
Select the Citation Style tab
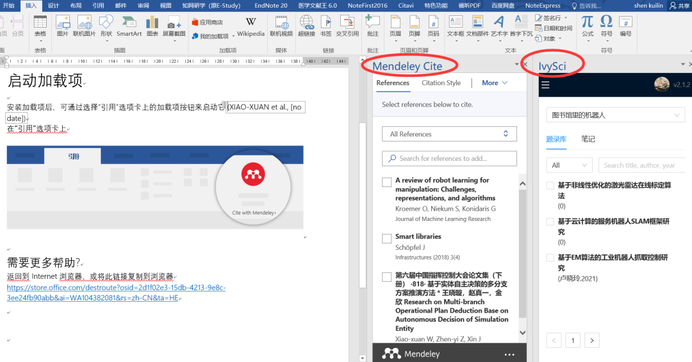coord(441,83)
